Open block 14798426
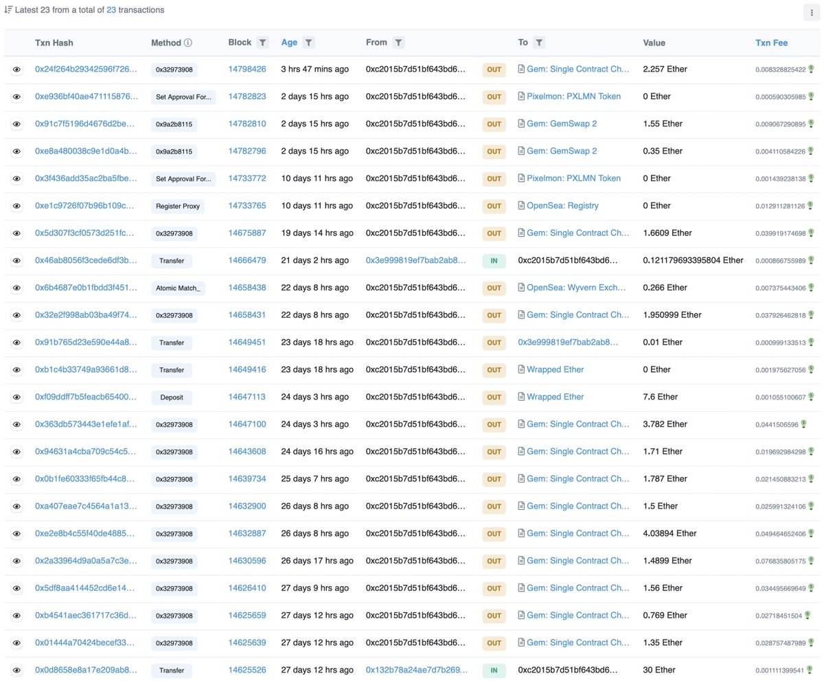This screenshot has height=687, width=824. (247, 69)
